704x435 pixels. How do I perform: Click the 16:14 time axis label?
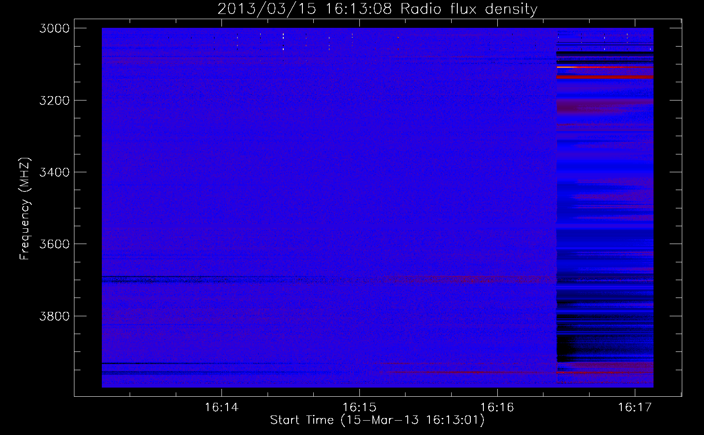coord(222,407)
